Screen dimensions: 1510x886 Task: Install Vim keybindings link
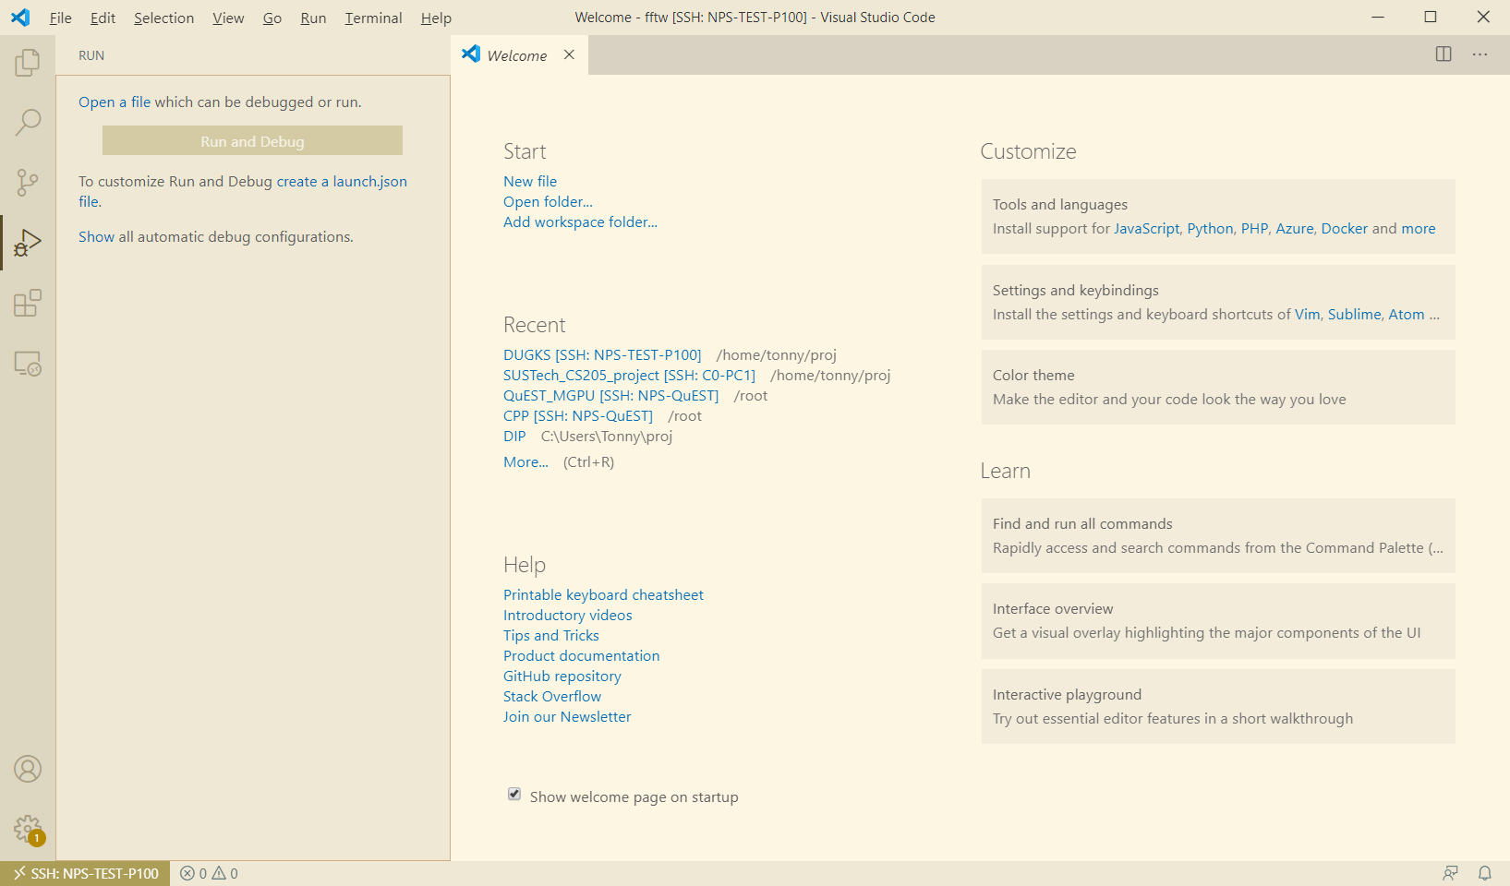pos(1307,314)
